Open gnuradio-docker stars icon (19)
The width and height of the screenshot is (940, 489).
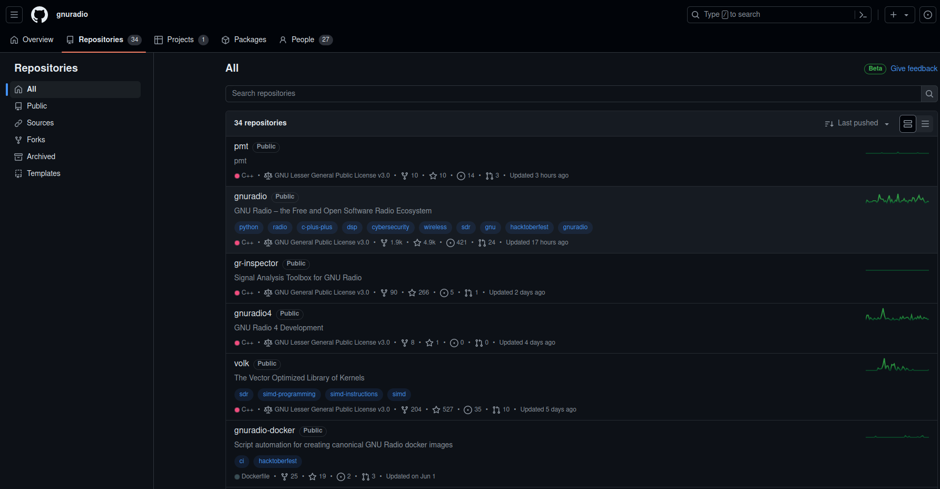(x=312, y=476)
